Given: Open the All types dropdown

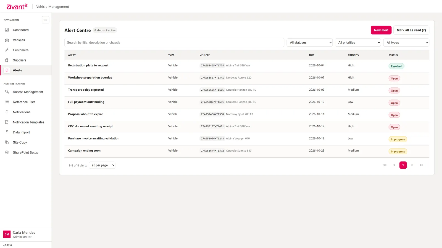Looking at the screenshot, I should tap(406, 42).
